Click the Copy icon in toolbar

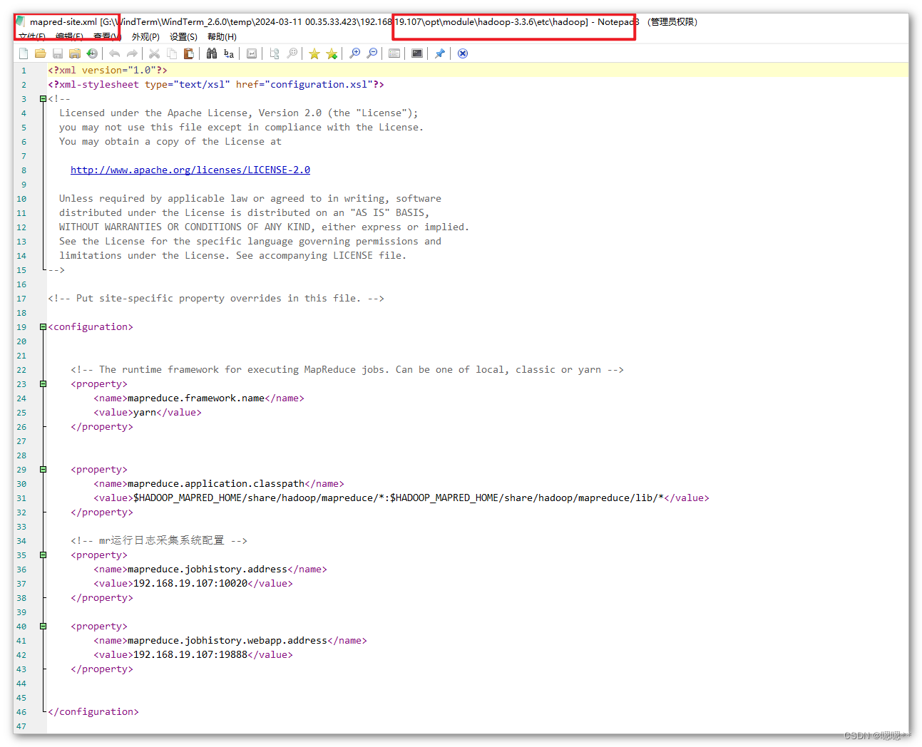172,53
